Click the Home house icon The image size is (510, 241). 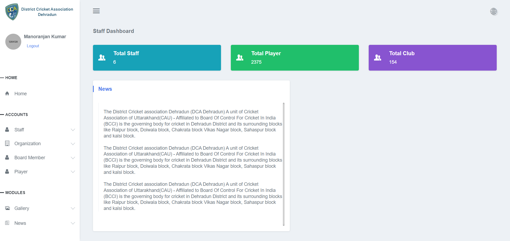click(x=7, y=93)
